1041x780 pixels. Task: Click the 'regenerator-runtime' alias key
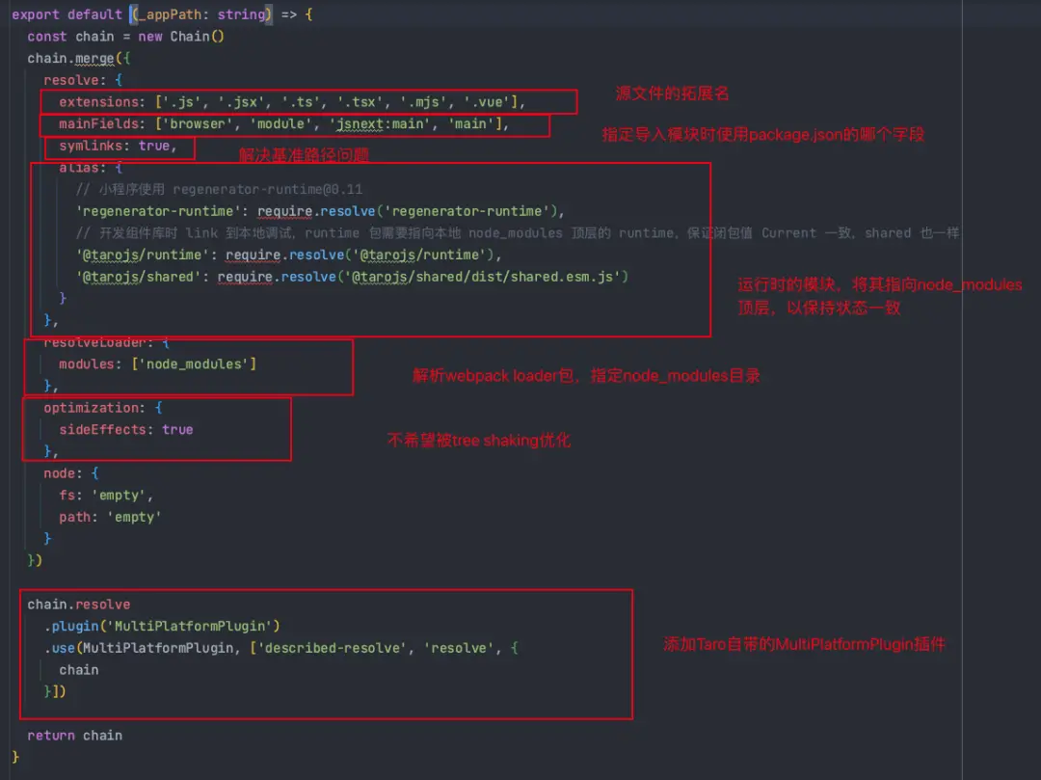(157, 212)
